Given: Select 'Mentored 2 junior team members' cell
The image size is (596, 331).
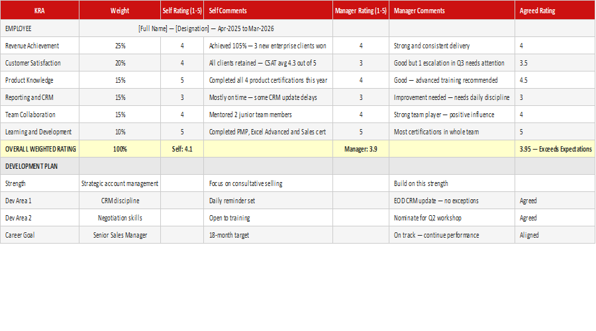Looking at the screenshot, I should (x=268, y=115).
